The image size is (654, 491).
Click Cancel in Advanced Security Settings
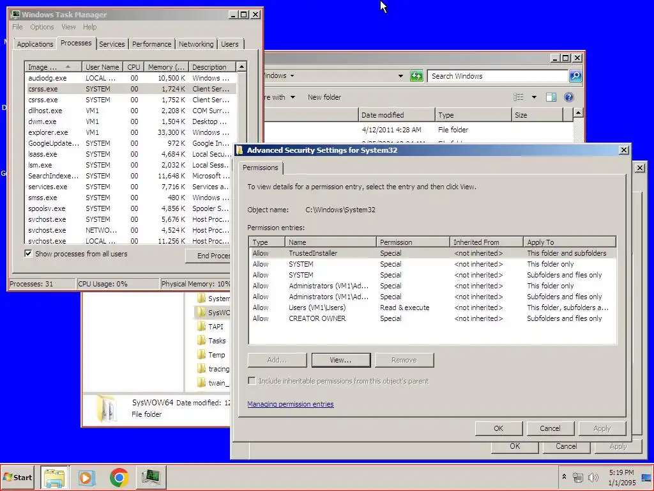coord(550,428)
